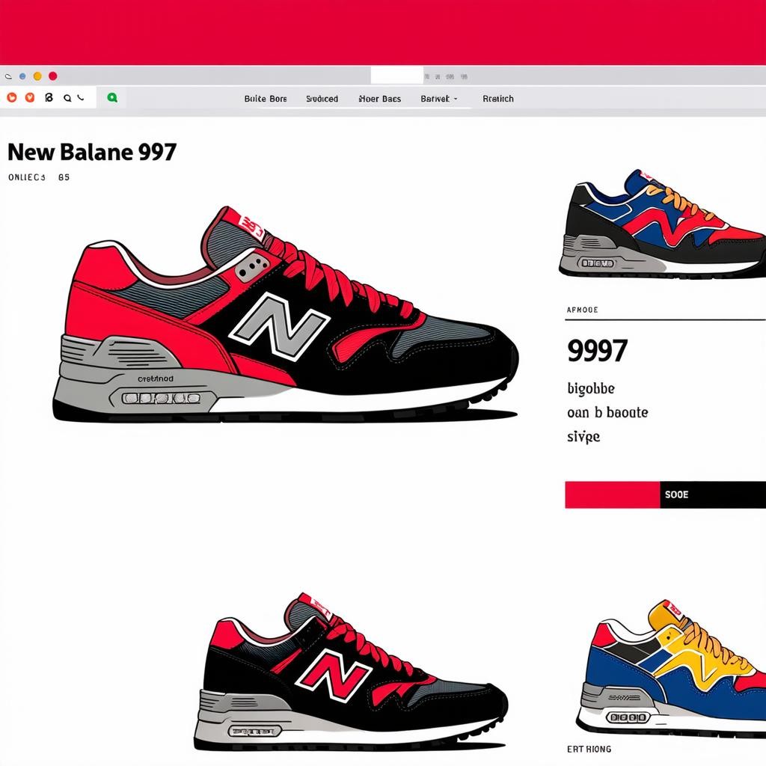Open the Barwek dropdown menu
This screenshot has width=766, height=766.
click(439, 99)
